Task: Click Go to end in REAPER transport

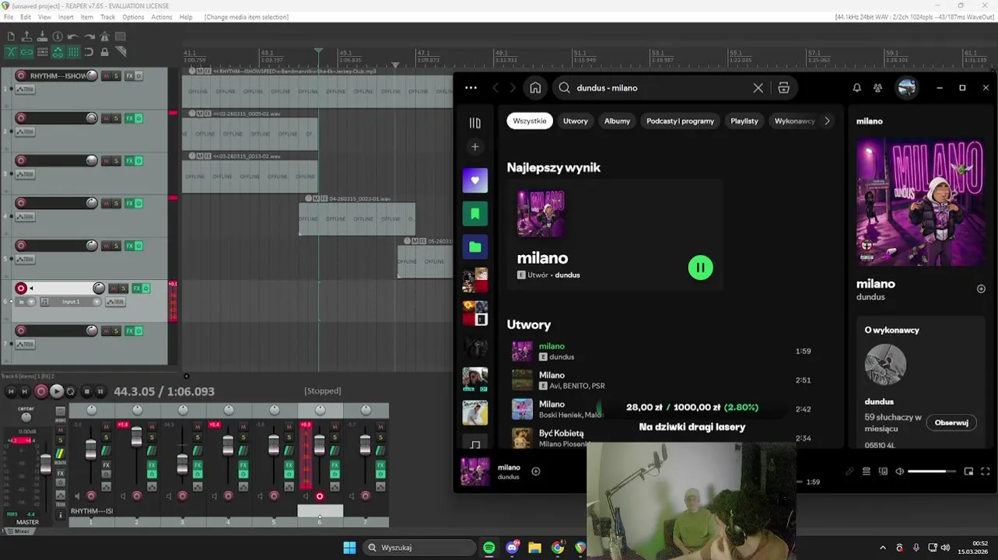Action: [x=25, y=391]
